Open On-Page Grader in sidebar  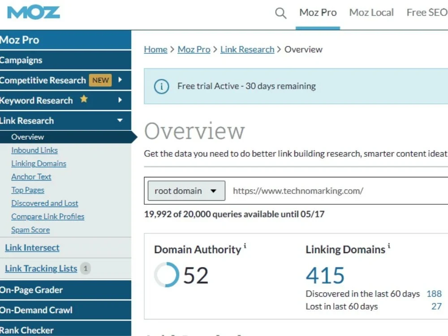click(x=65, y=290)
